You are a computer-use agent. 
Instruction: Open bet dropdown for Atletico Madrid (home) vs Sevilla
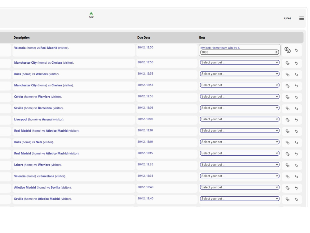coord(240,187)
